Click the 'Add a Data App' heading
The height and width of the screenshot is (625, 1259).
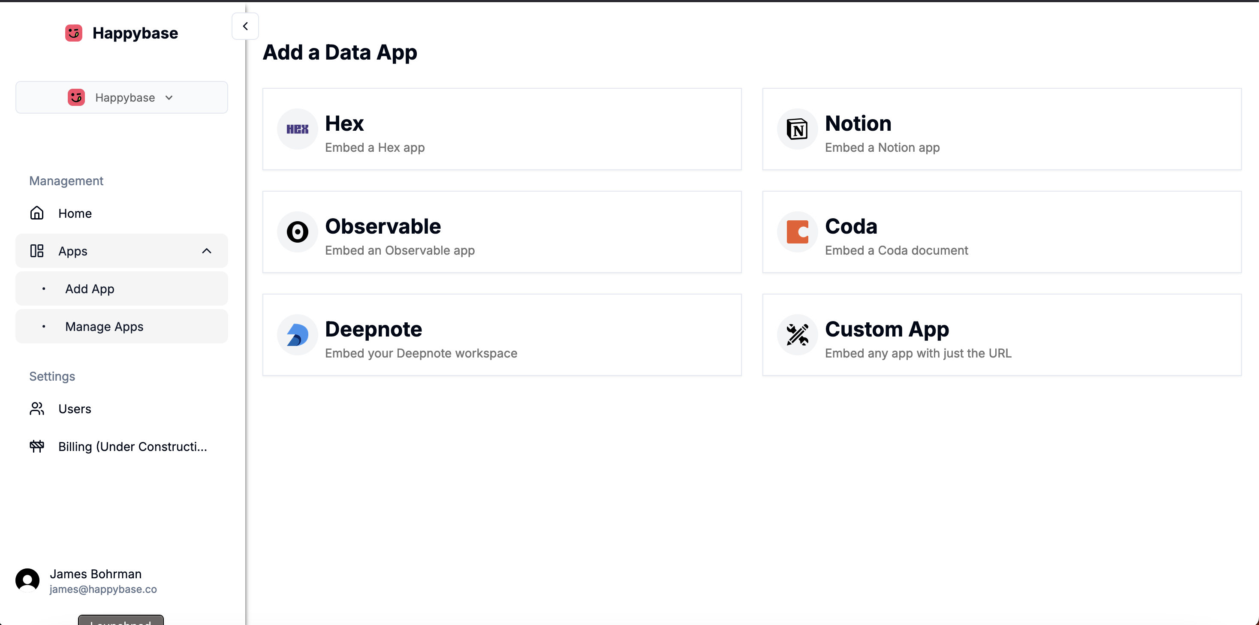[x=340, y=53]
